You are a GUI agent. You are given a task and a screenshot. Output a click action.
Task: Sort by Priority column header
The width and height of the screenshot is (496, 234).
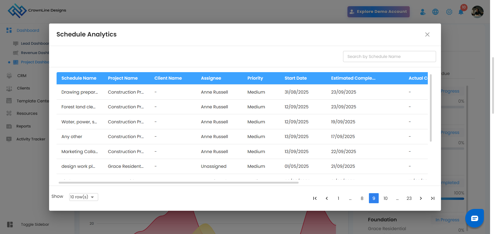tap(255, 78)
